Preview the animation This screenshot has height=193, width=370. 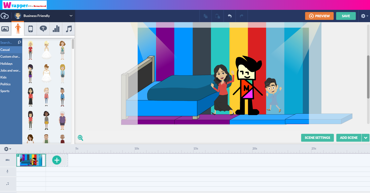tap(319, 16)
